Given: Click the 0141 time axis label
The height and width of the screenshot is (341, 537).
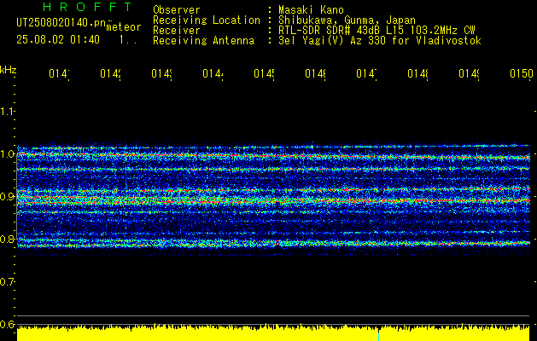Looking at the screenshot, I should point(59,74).
